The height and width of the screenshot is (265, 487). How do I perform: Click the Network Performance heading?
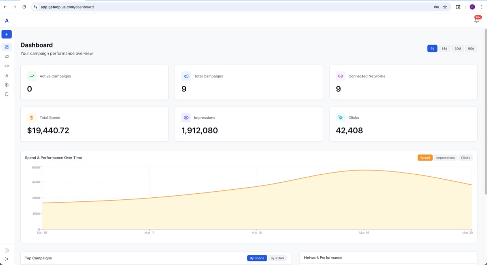coord(323,258)
